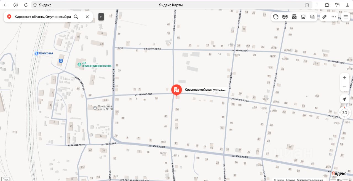Screen dimensions: 353x181
Task: Toggle the photos layer with camera icon
Action: 294,17
